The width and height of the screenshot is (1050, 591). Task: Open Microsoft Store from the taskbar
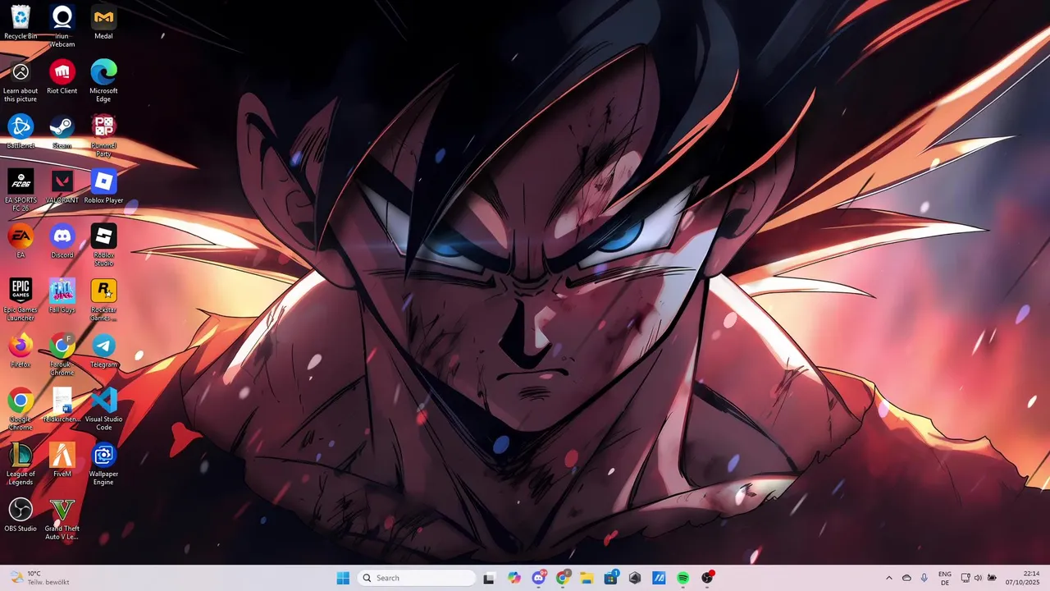pos(610,578)
